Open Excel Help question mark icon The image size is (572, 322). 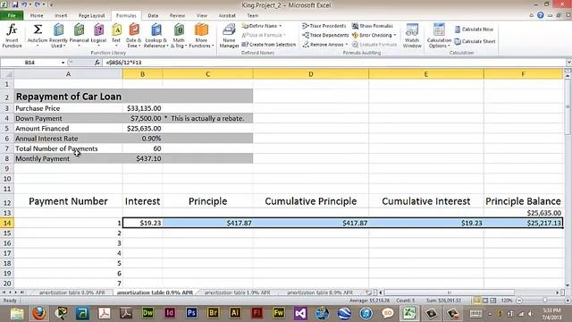(540, 15)
